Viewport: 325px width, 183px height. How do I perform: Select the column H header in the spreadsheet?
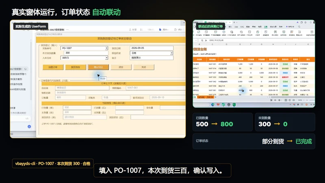273,44
